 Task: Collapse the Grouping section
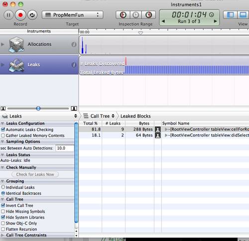[x=2, y=181]
